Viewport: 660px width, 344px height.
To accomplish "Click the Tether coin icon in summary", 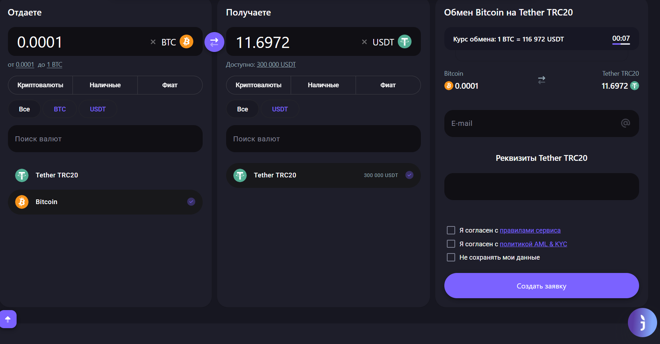I will coord(634,86).
